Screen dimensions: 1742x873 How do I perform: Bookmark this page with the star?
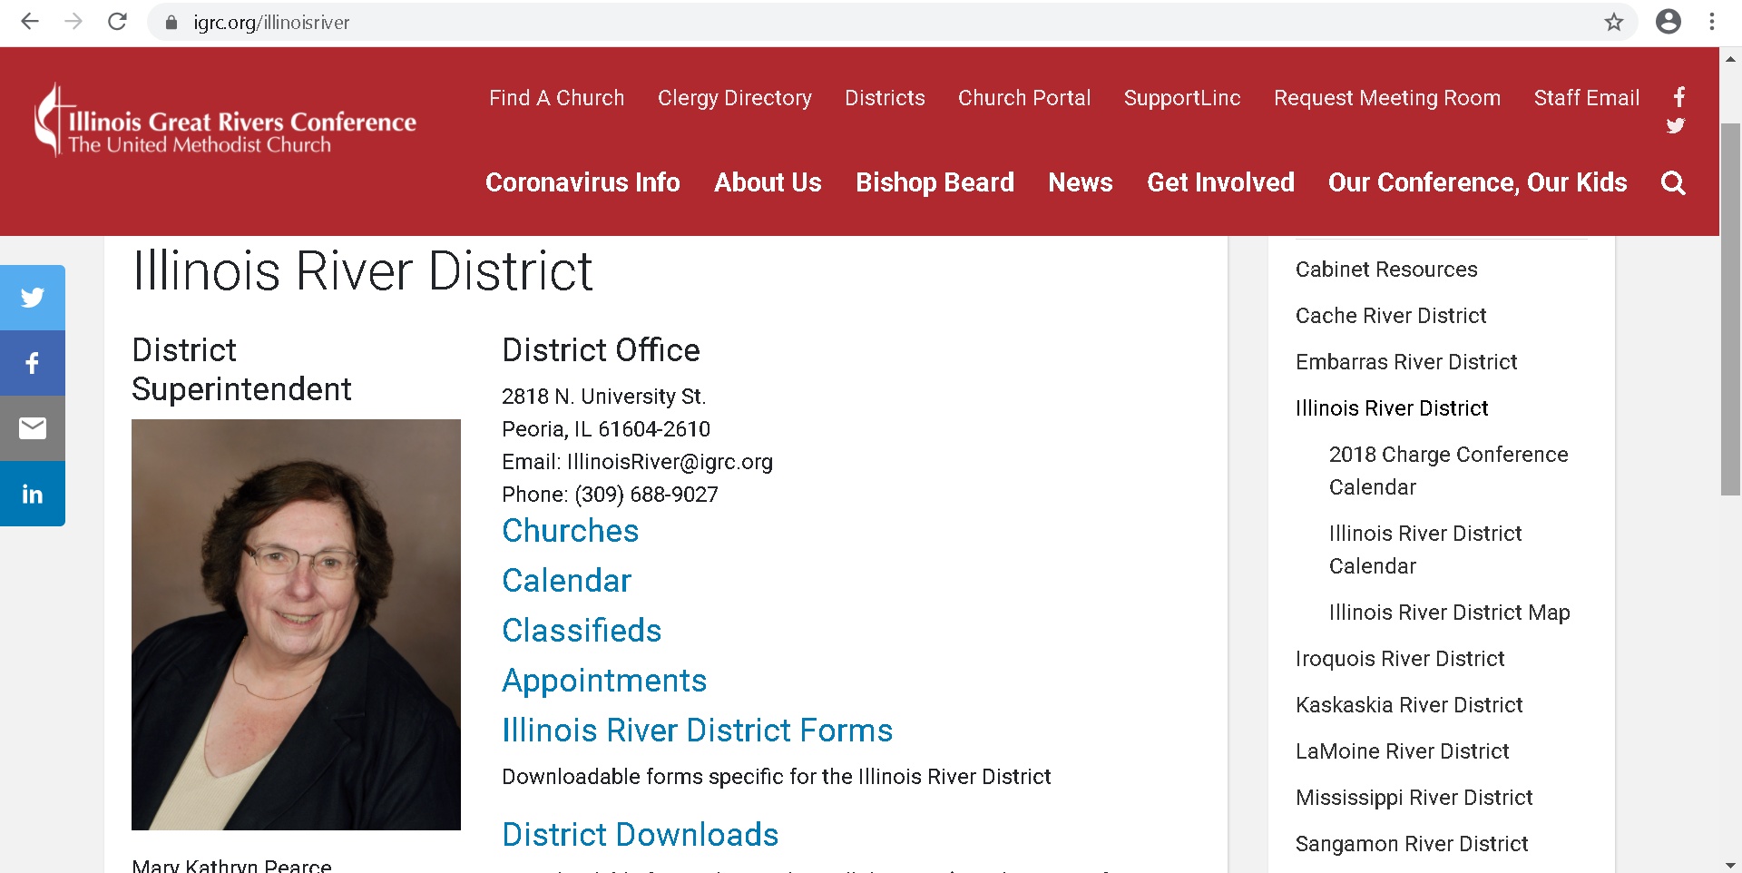(1613, 22)
